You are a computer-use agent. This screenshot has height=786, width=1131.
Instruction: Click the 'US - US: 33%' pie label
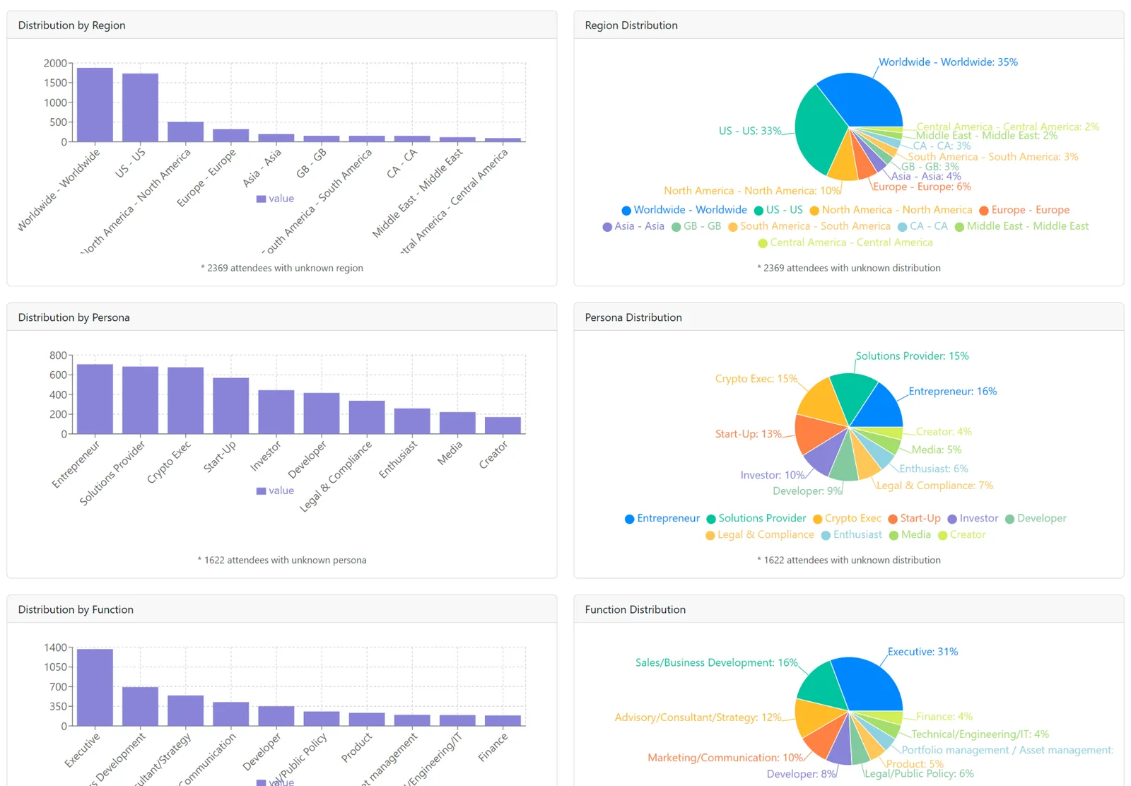[750, 131]
